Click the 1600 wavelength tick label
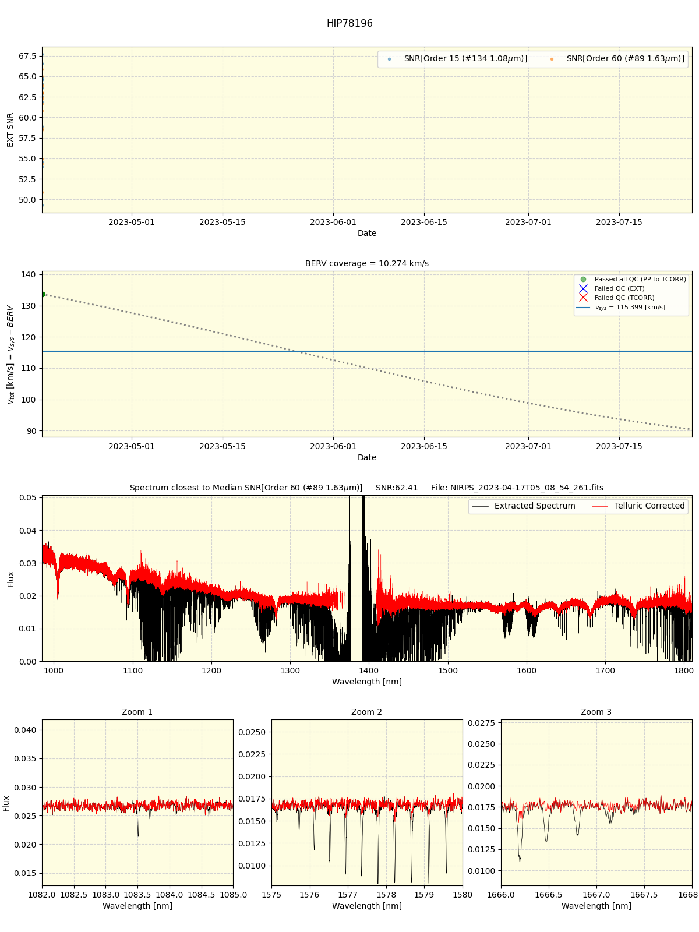 [527, 670]
